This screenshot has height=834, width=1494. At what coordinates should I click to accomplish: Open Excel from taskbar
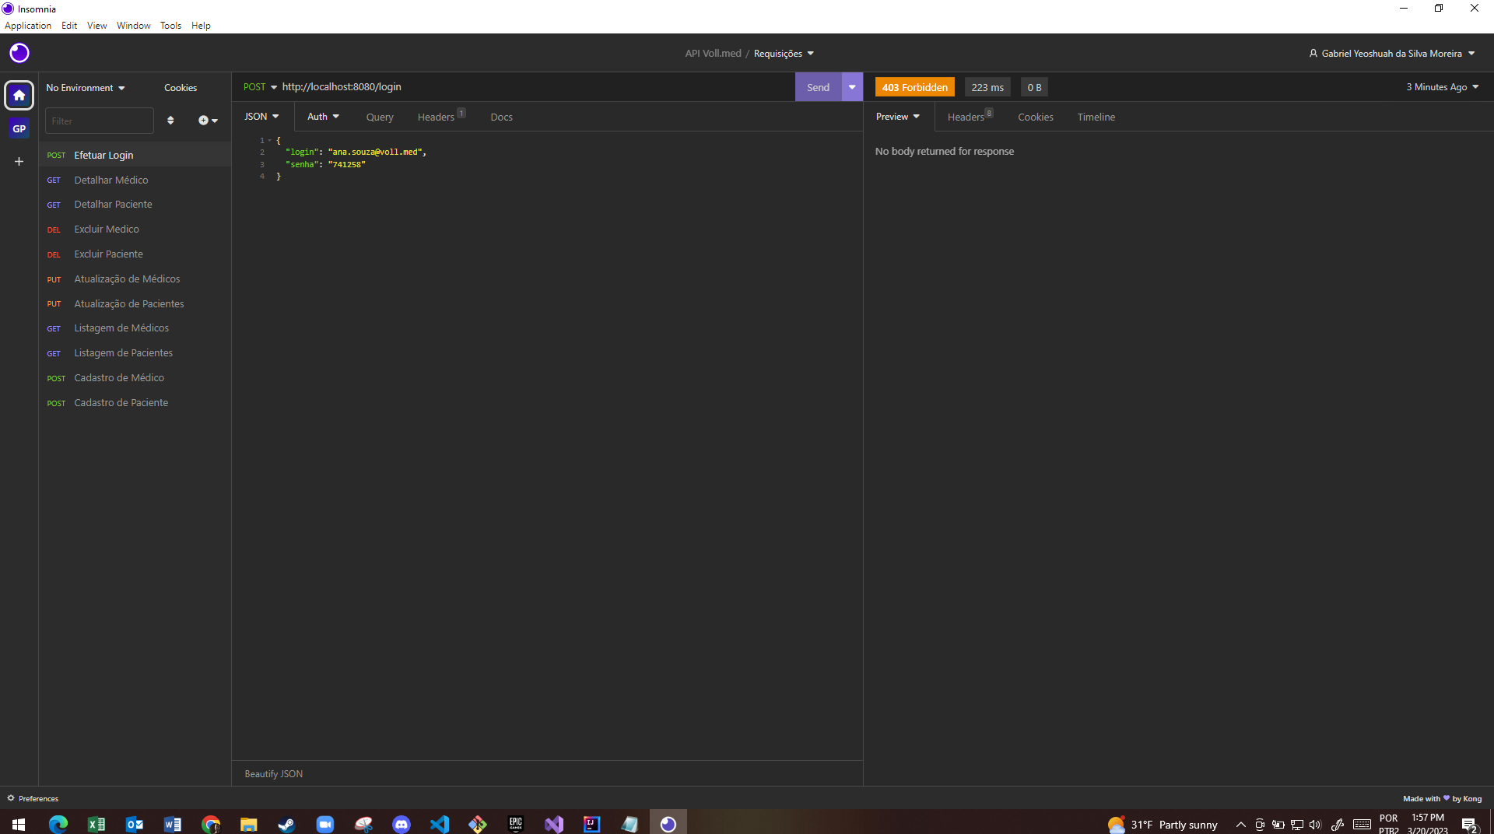pyautogui.click(x=96, y=824)
